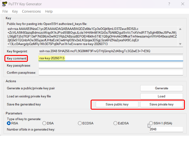Click the question mark help button in title bar
Image resolution: width=189 pixels, height=141 pixels.
169,4
